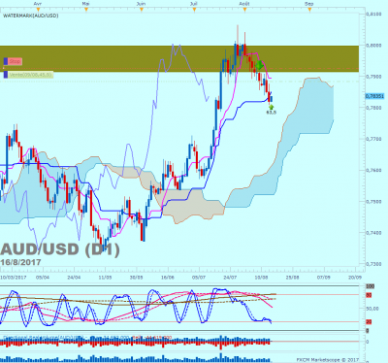
Task: Click the orange Mai month marker
Action: (x=86, y=10)
